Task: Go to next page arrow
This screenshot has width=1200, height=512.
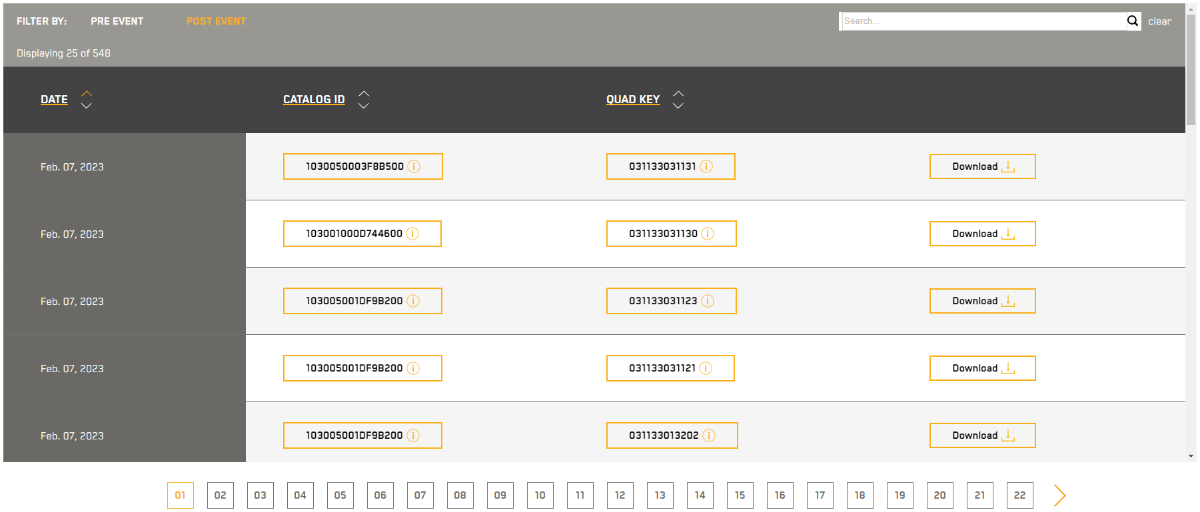Action: pyautogui.click(x=1059, y=495)
